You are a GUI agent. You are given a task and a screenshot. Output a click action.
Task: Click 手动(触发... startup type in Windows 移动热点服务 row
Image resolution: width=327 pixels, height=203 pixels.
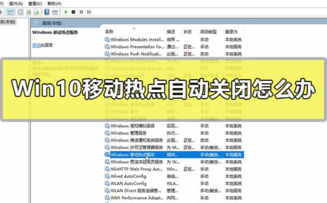click(x=211, y=155)
